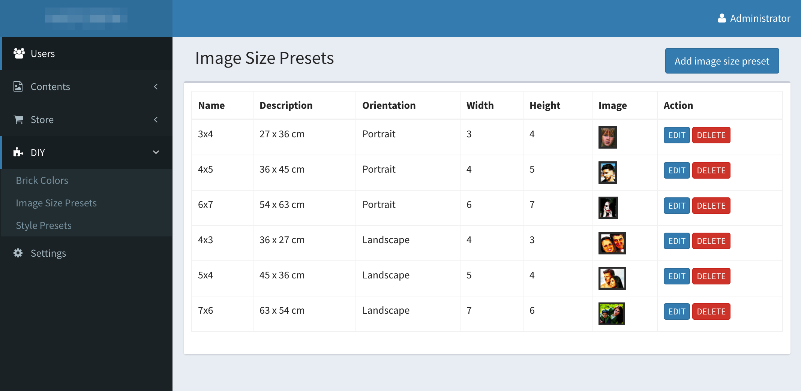Click the Administrator account link

(754, 18)
